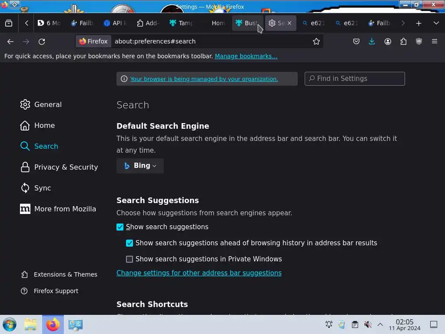List all tabs with the down chevron
The image size is (445, 334).
pos(436,23)
